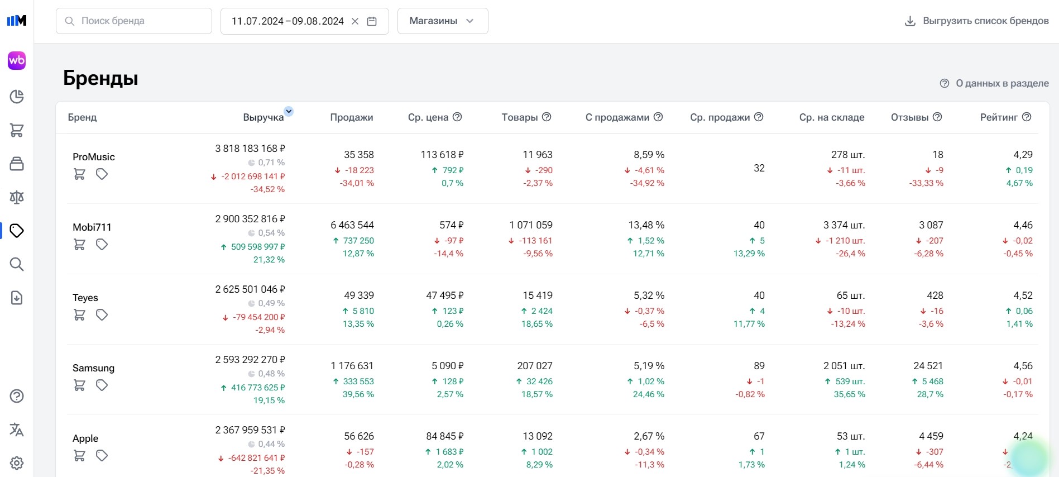Show help for Ср. продажи column
The image size is (1059, 477).
tap(759, 117)
